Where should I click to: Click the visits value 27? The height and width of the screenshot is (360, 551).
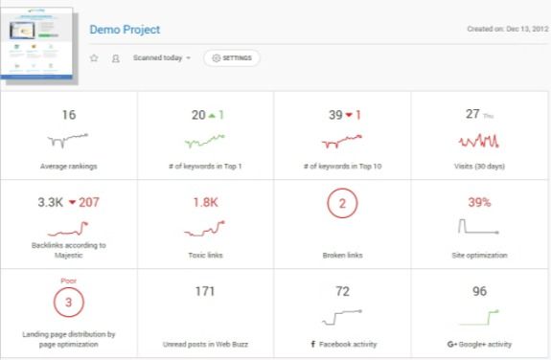472,114
